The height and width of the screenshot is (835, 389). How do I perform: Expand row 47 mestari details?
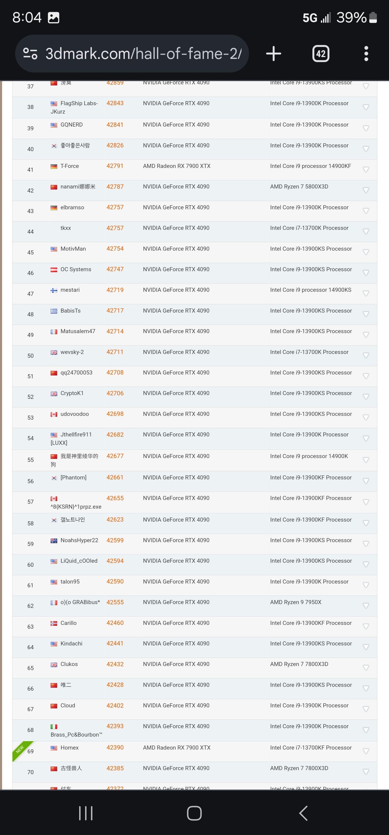(366, 294)
